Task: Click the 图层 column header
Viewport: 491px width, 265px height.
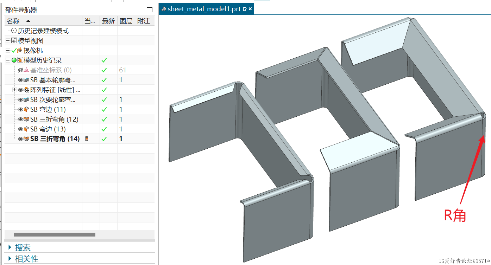Action: coord(126,21)
